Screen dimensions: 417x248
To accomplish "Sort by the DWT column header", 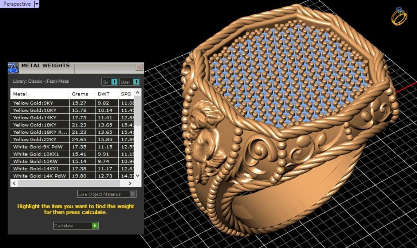I will click(x=106, y=94).
